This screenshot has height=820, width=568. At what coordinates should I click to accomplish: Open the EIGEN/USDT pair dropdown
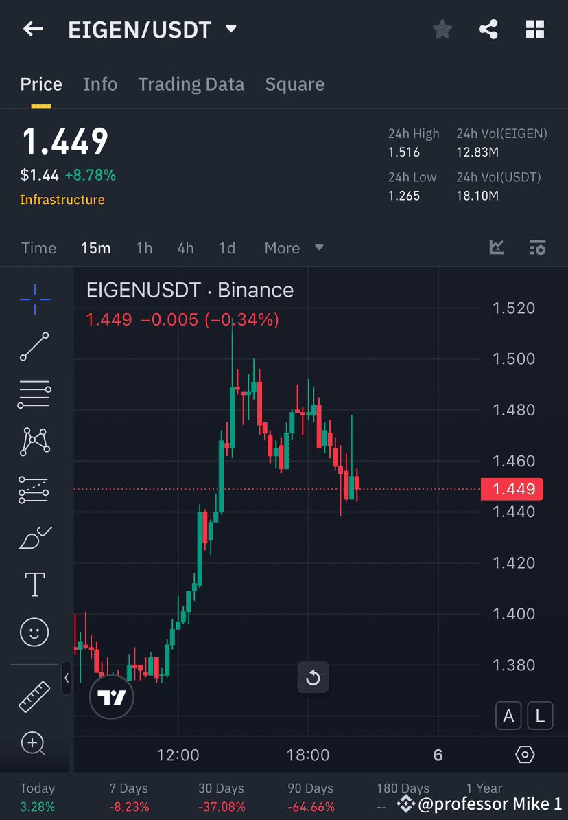[230, 29]
